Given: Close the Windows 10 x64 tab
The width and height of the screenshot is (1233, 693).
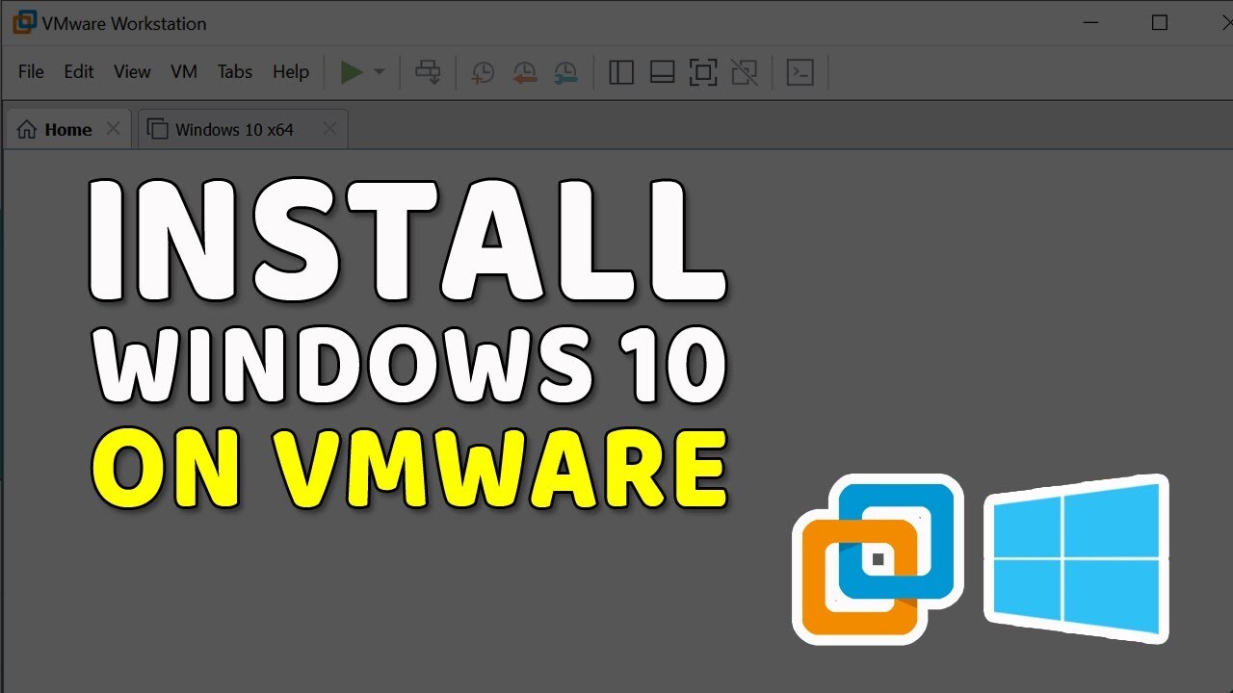Looking at the screenshot, I should pyautogui.click(x=329, y=129).
